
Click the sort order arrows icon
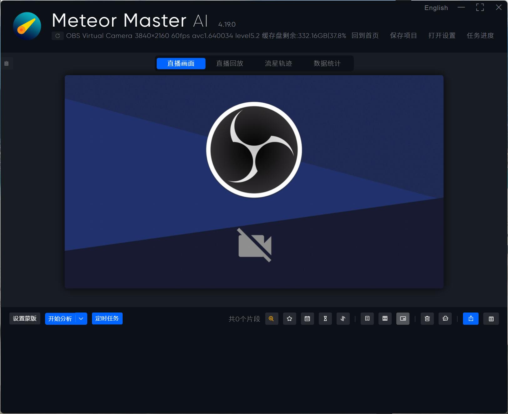click(343, 318)
